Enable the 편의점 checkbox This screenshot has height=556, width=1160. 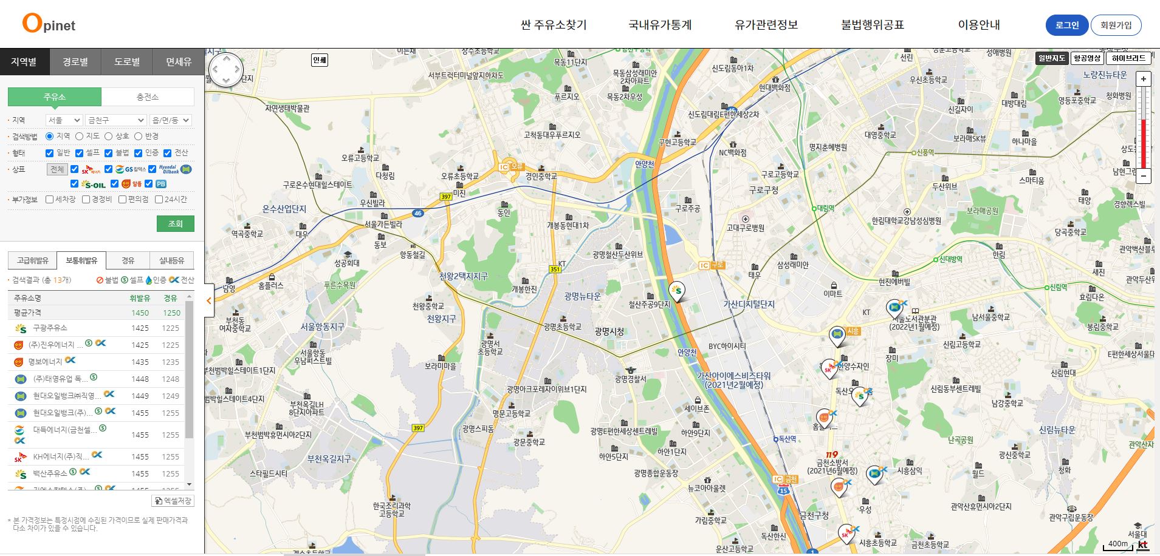122,199
